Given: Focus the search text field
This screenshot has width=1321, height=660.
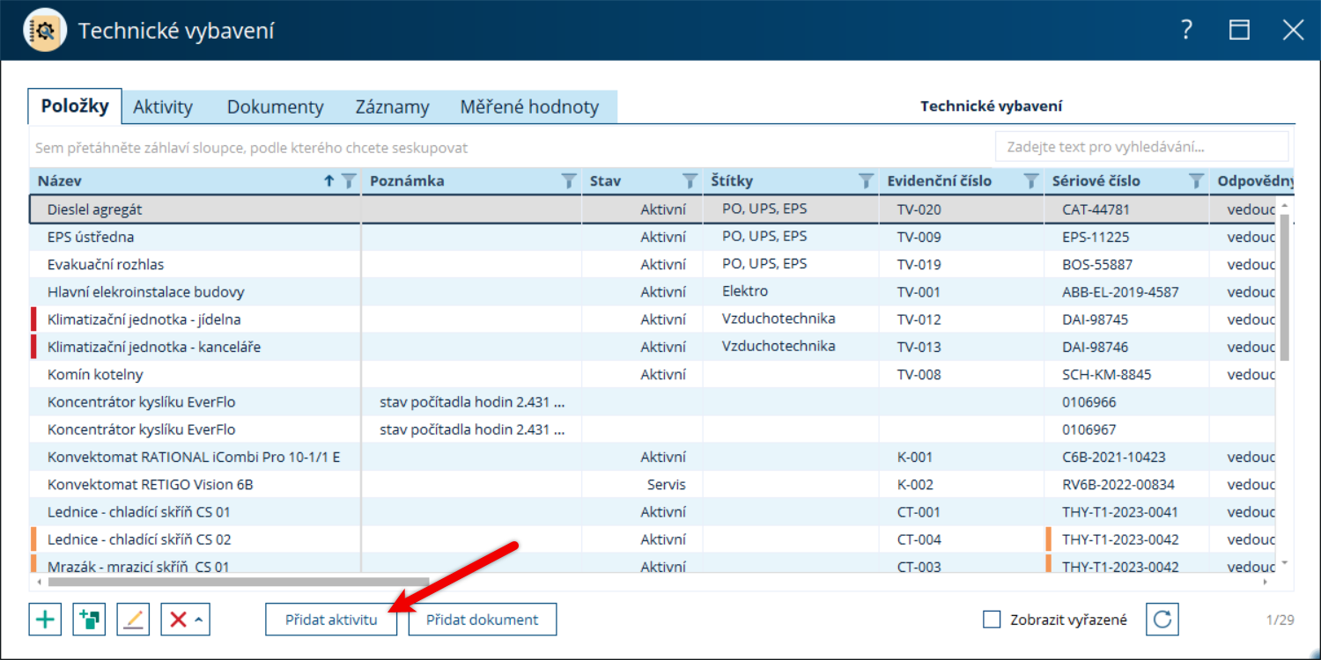Looking at the screenshot, I should coord(1141,147).
